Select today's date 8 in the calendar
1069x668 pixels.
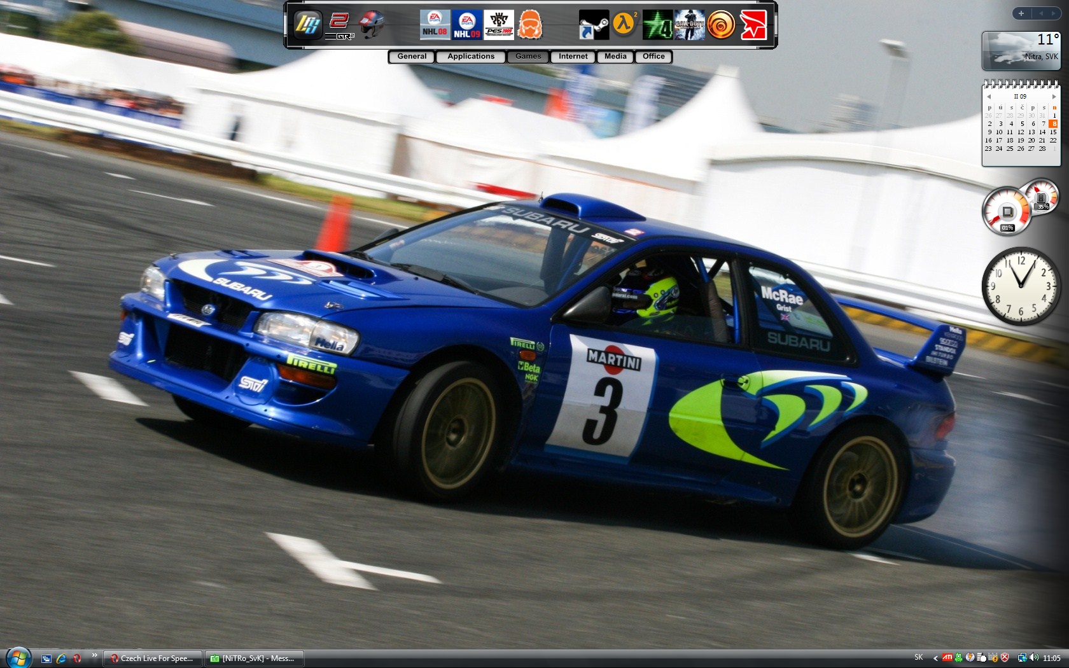(x=1054, y=123)
